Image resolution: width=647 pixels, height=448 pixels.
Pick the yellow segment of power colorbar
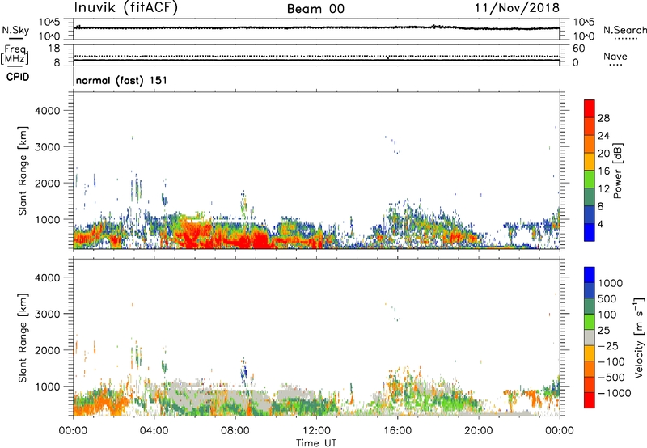590,162
